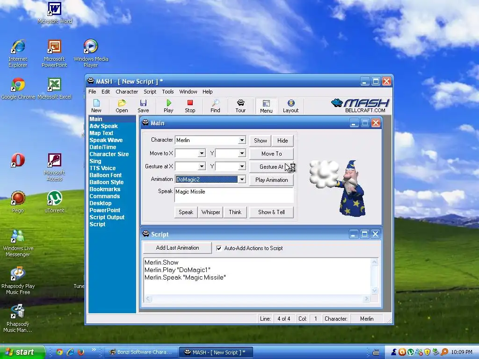Select Character Size in the sidebar
Screen dimensions: 479x359
tap(109, 154)
